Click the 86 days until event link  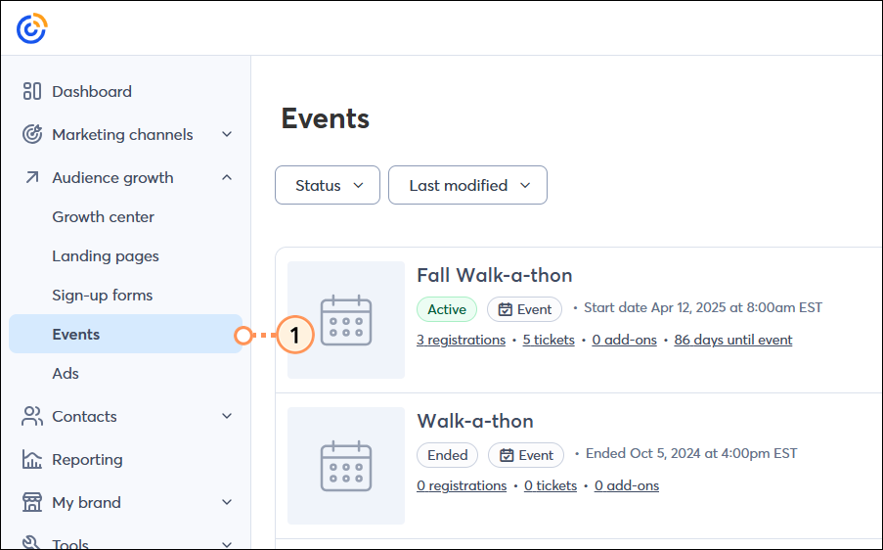coord(732,340)
